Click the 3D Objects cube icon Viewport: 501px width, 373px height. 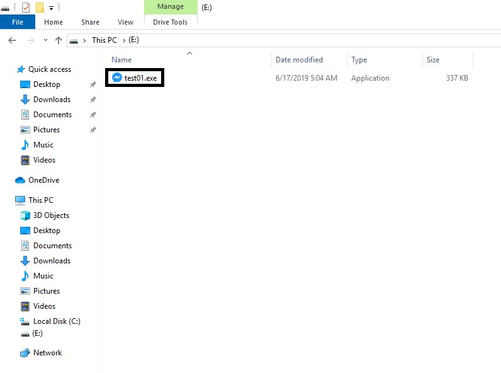point(25,215)
